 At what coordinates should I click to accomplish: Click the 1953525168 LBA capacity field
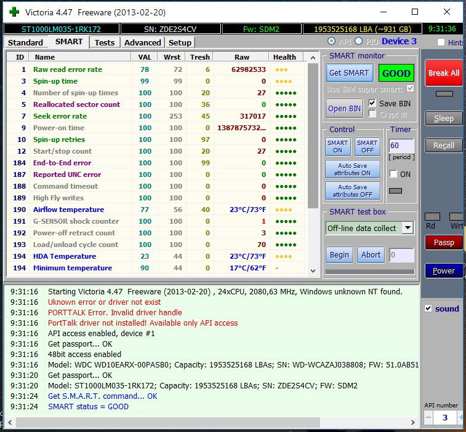[363, 29]
